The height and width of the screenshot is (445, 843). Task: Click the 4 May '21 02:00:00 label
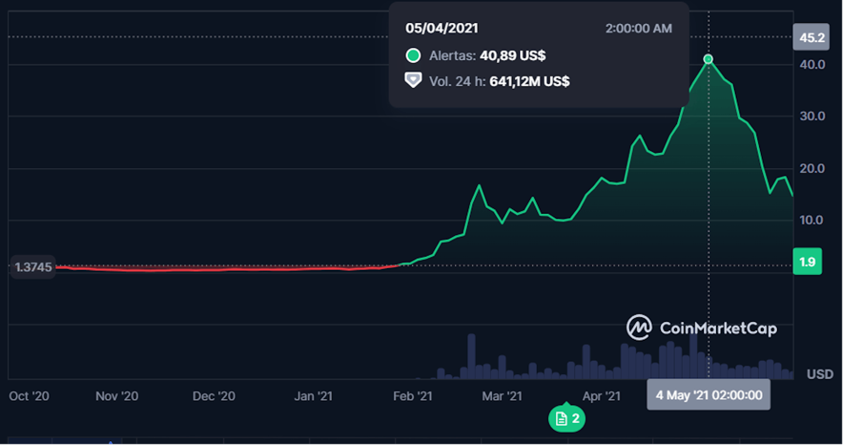(x=708, y=395)
